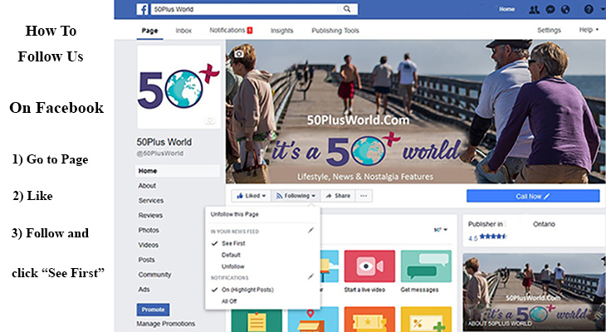Open Services in the left sidebar
The width and height of the screenshot is (606, 332).
pos(151,201)
